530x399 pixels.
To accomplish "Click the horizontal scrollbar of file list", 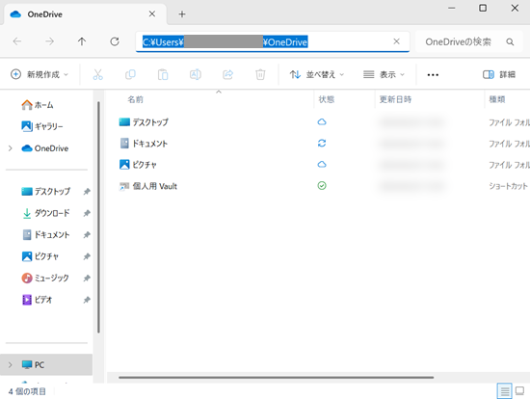I will click(x=277, y=378).
